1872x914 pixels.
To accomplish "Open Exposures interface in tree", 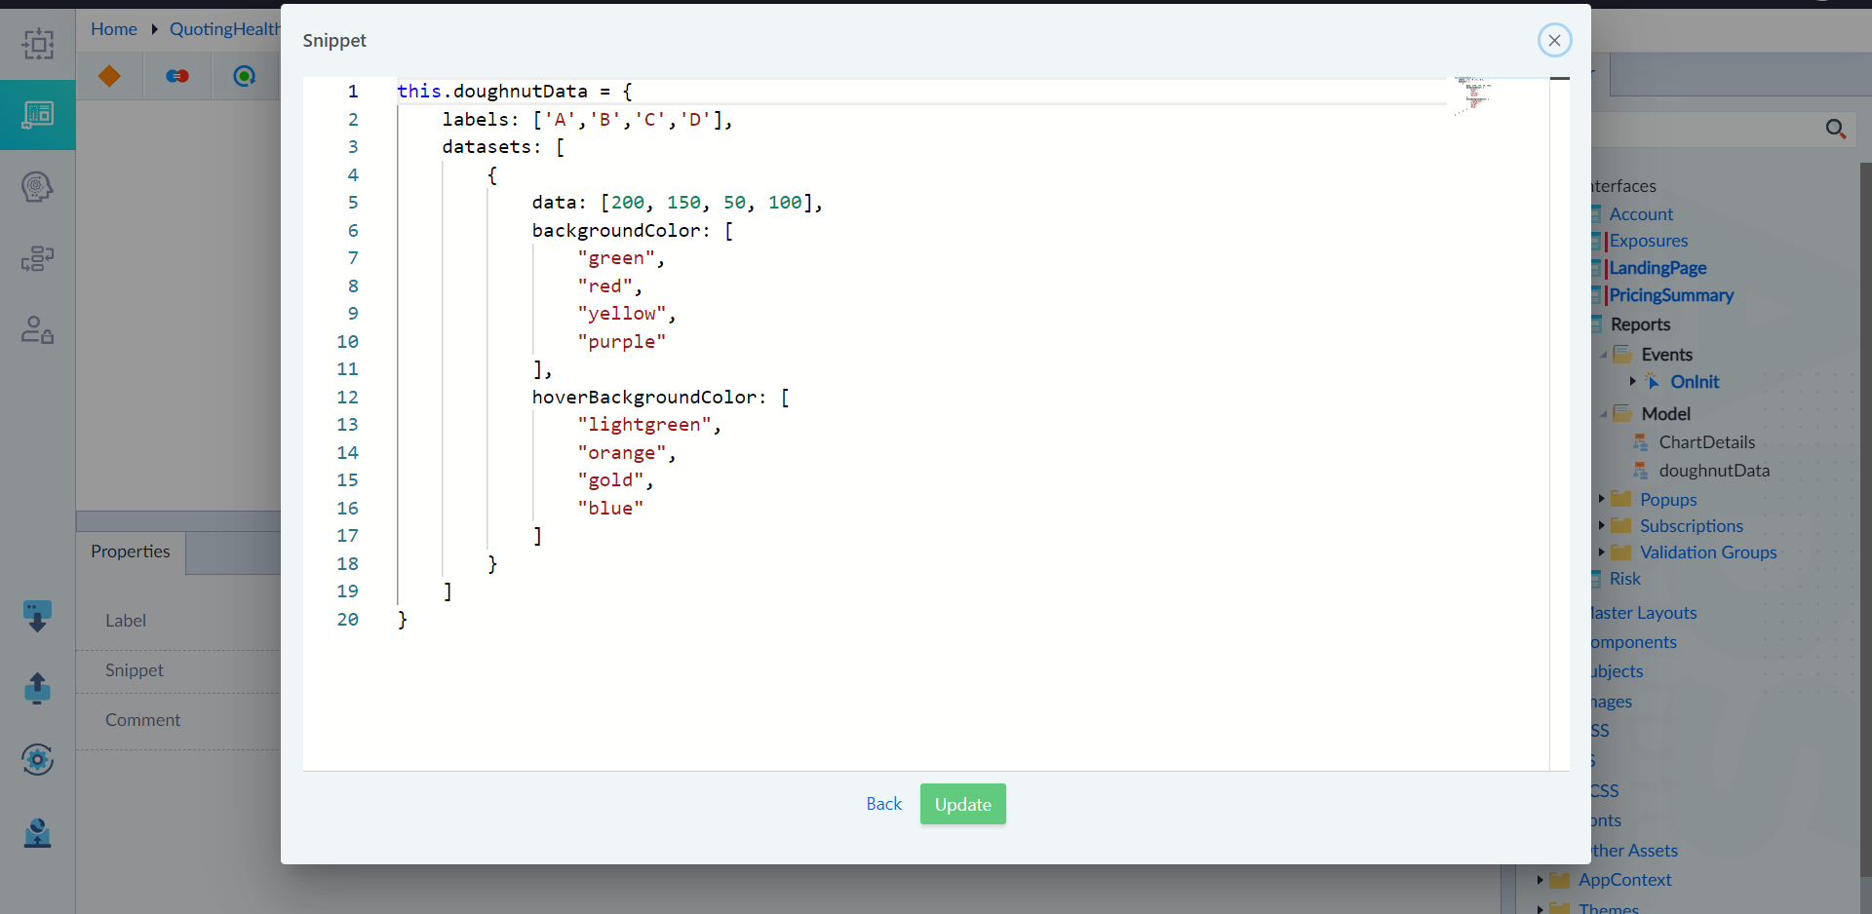I will coord(1649,241).
